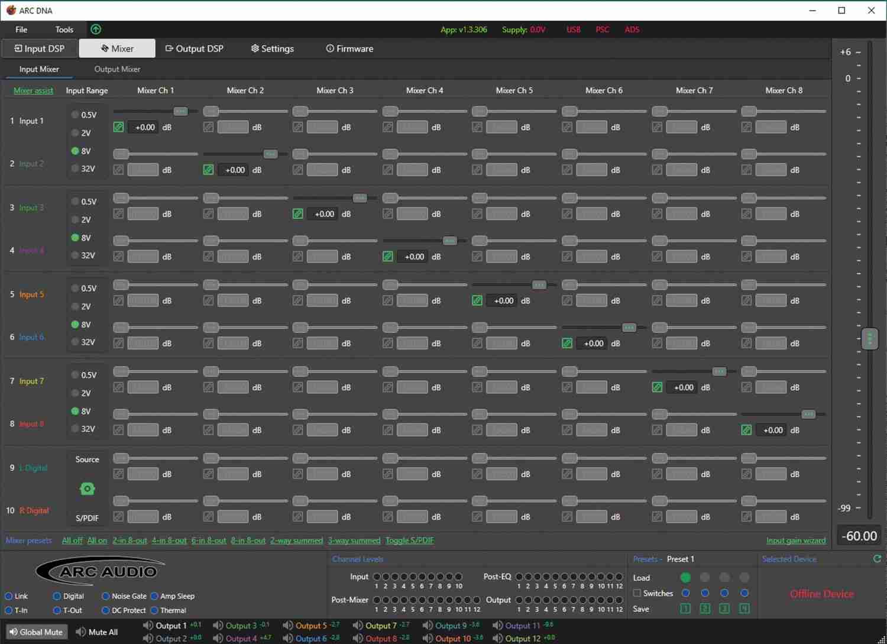This screenshot has height=644, width=887.
Task: Toggle link icon for Input 2 Mixer Ch 2
Action: 208,170
